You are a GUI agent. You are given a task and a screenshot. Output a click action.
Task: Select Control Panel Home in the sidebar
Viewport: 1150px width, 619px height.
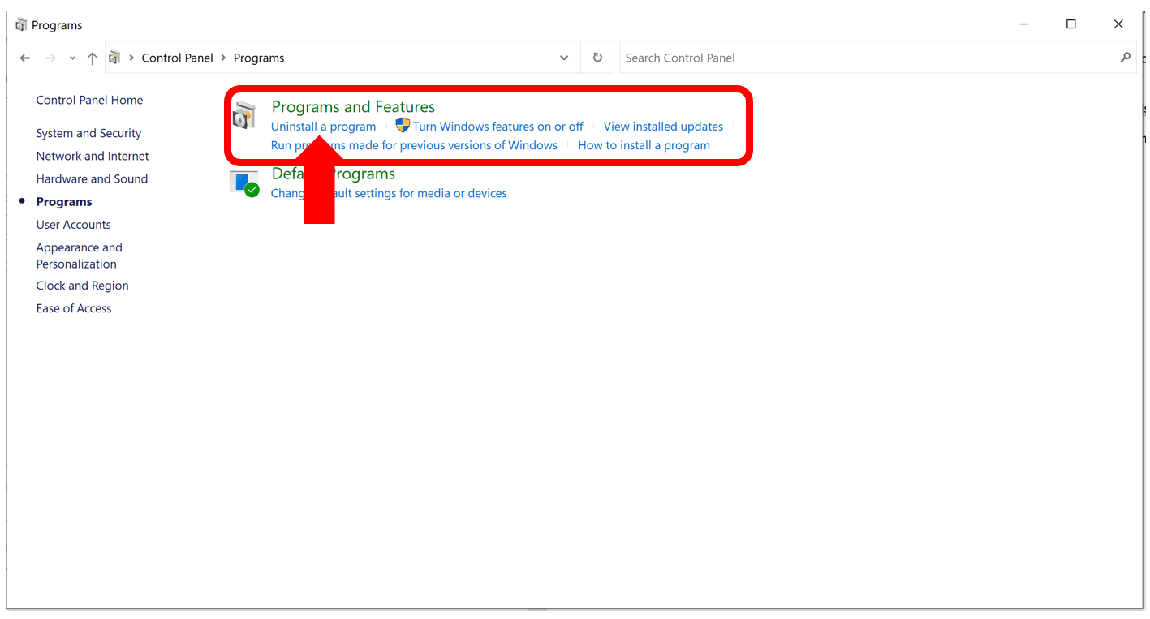click(x=89, y=100)
